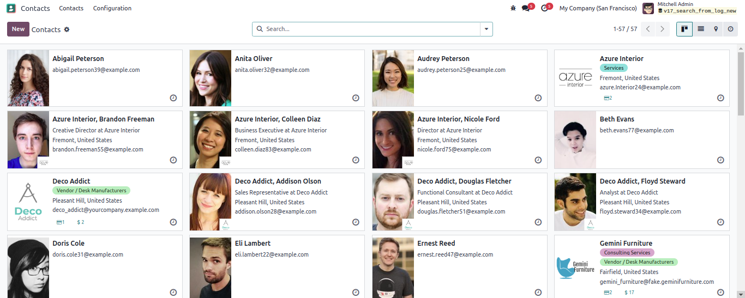Click opportunities icon on Deco Addict card

click(60, 222)
